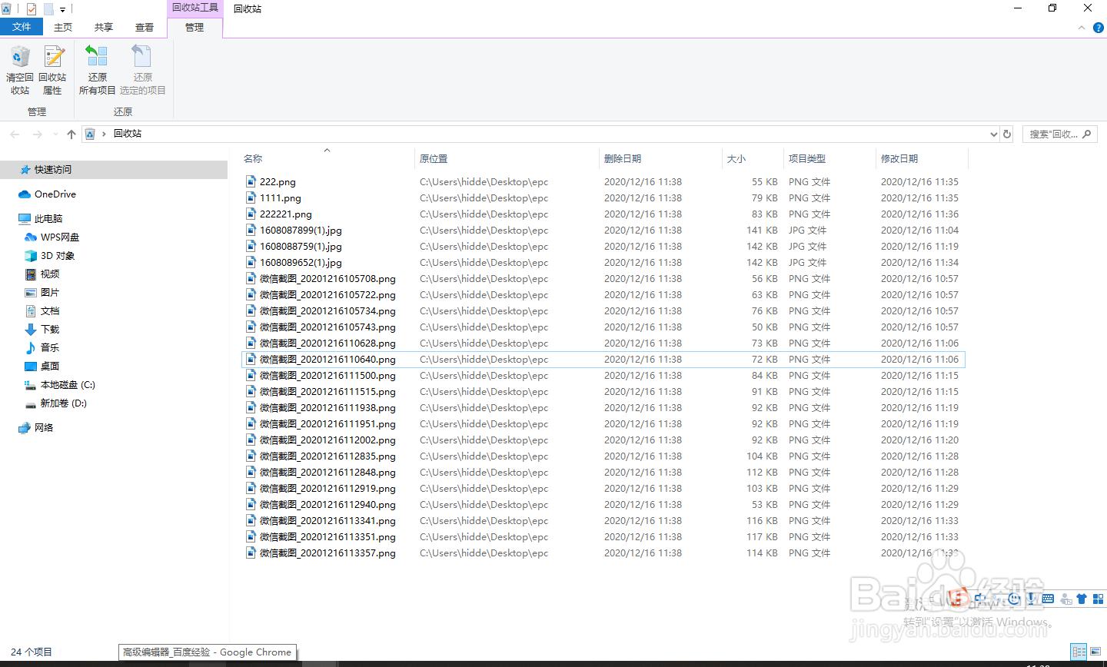Click the properties quick access toolbar icon
1107x667 pixels.
click(32, 9)
